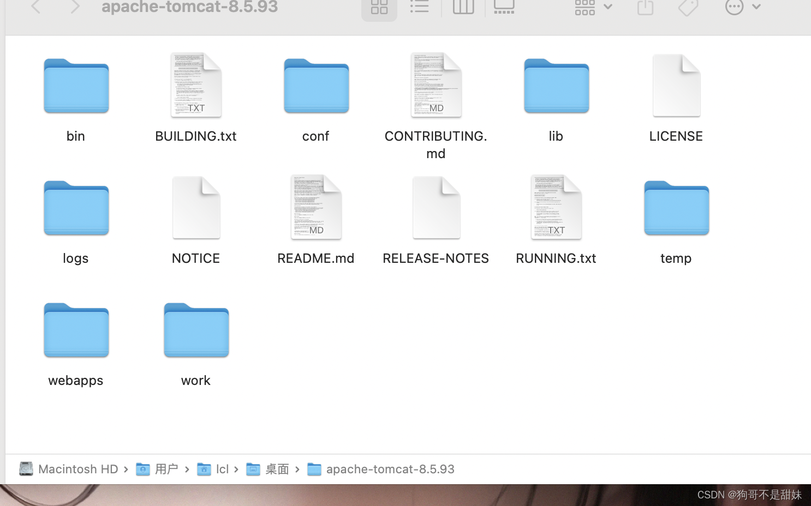Click apache-tomcat-8.5.93 in path bar

(x=381, y=469)
